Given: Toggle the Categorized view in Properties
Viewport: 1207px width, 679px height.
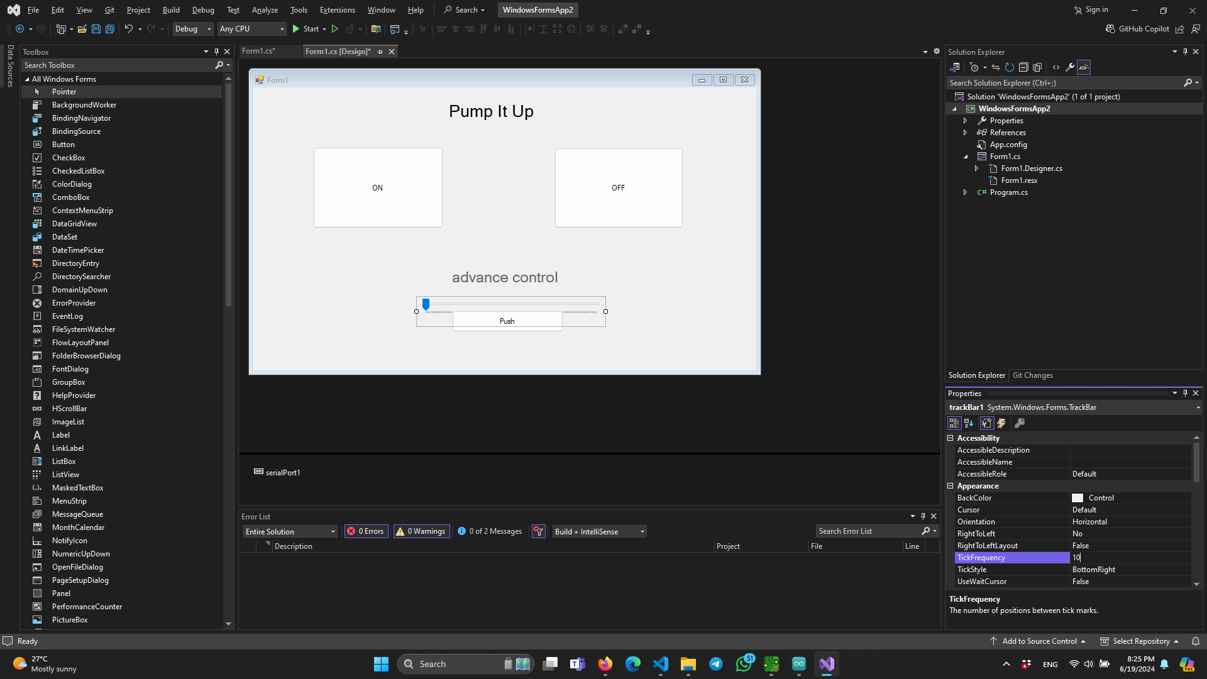Looking at the screenshot, I should coord(954,424).
